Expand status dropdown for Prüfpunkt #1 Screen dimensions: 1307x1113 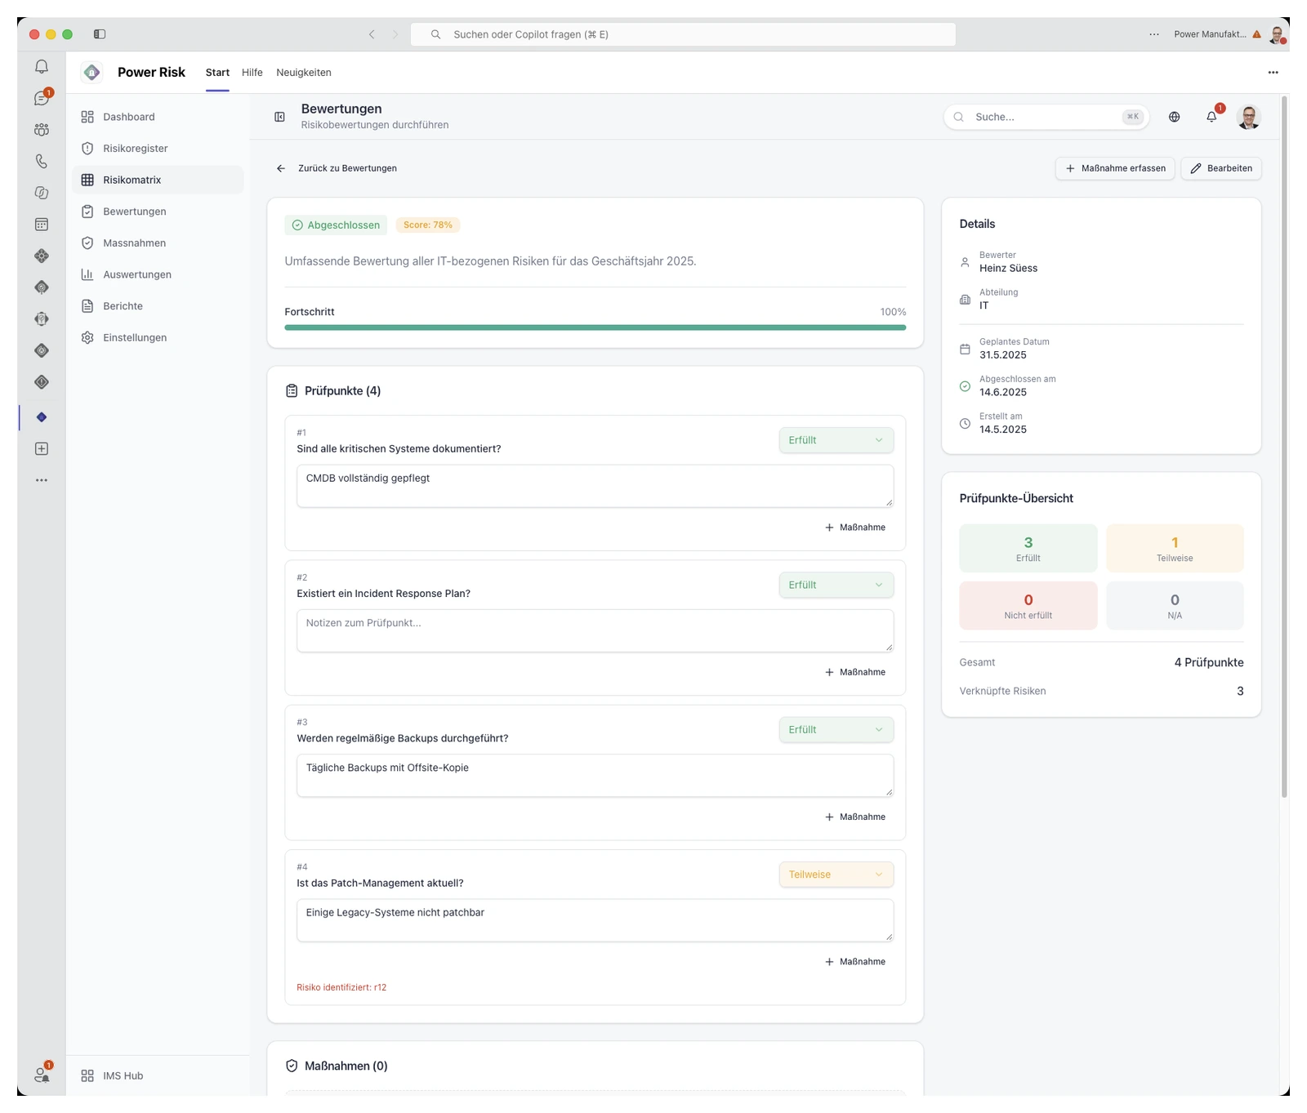(836, 440)
